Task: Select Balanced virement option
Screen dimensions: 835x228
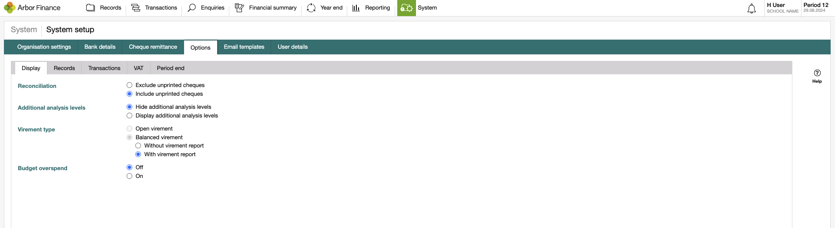Action: (129, 137)
